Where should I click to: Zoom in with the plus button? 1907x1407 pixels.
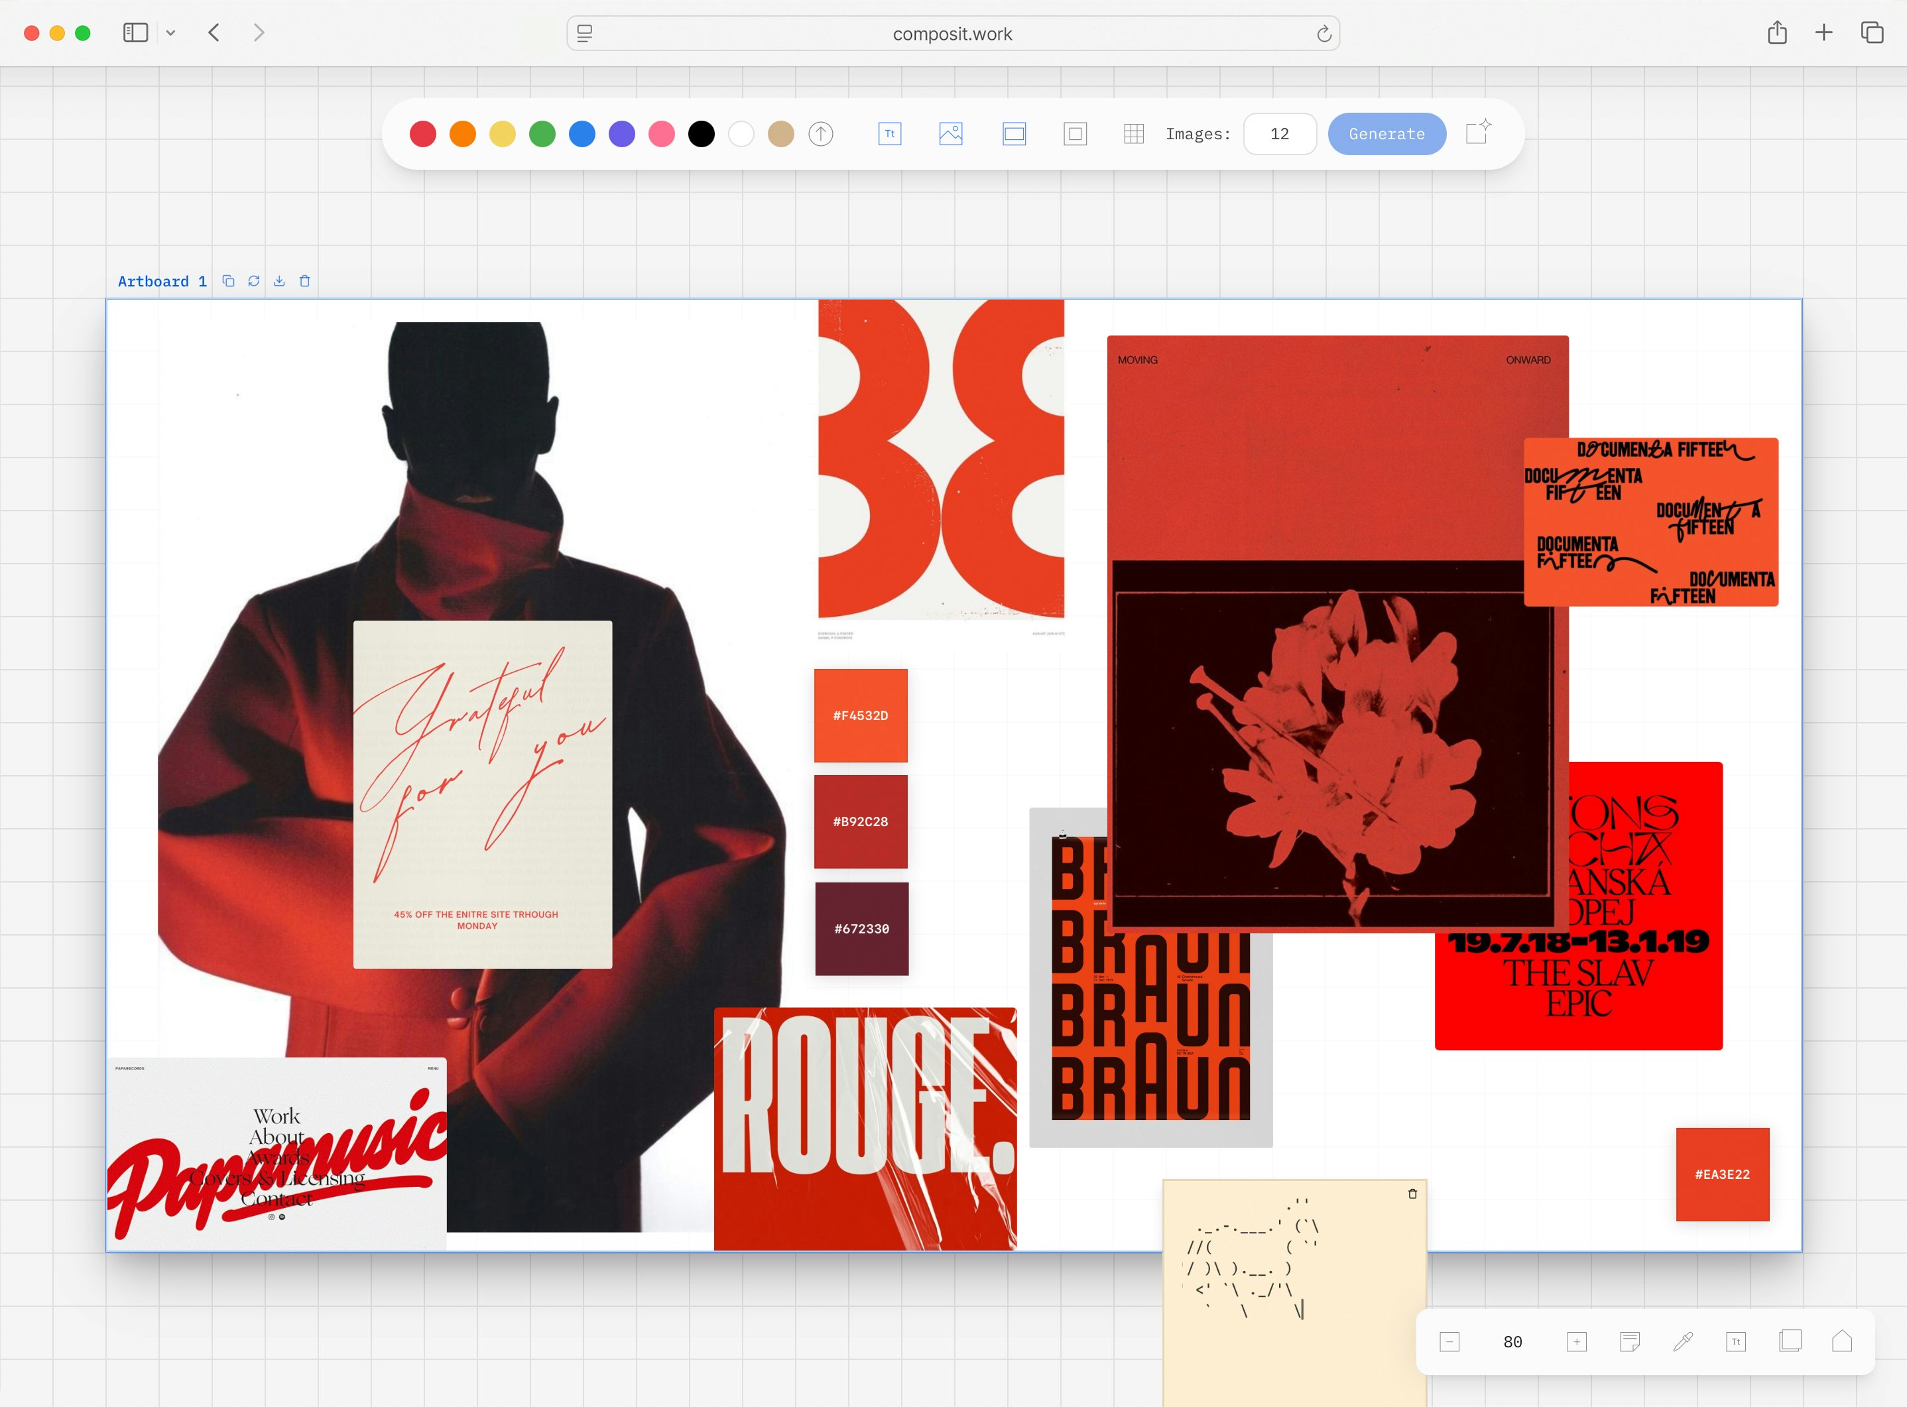[x=1577, y=1342]
